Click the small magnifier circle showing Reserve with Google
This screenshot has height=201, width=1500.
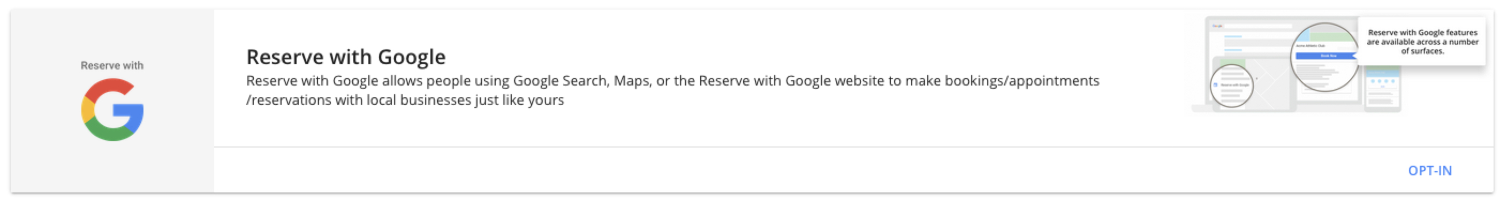click(1232, 86)
